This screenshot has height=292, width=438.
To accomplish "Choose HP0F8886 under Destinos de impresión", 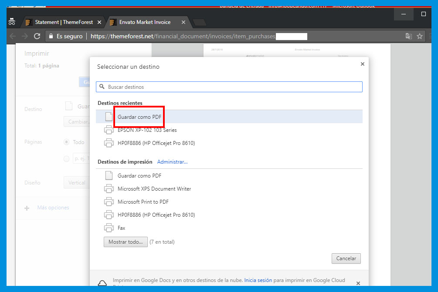I will pos(229,215).
